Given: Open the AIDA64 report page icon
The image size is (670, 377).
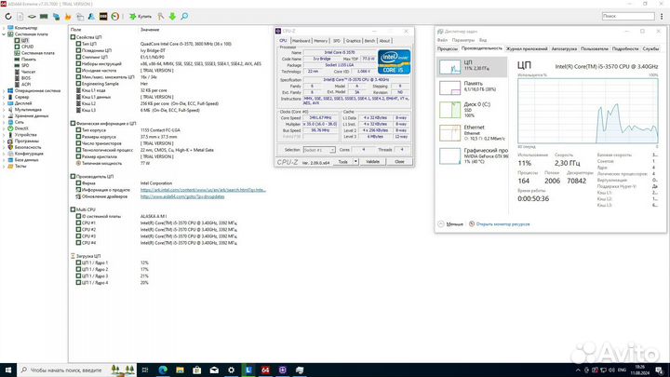Looking at the screenshot, I should click(20, 16).
